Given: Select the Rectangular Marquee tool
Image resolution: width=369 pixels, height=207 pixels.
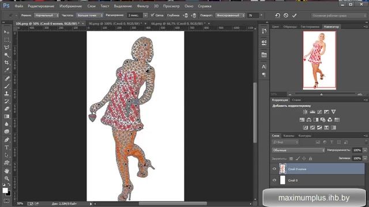Looking at the screenshot, I should click(6, 40).
